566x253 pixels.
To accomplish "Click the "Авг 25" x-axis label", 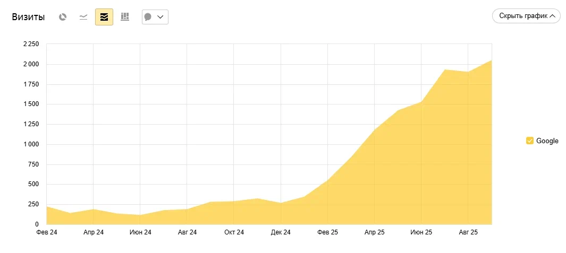I will pyautogui.click(x=468, y=232).
